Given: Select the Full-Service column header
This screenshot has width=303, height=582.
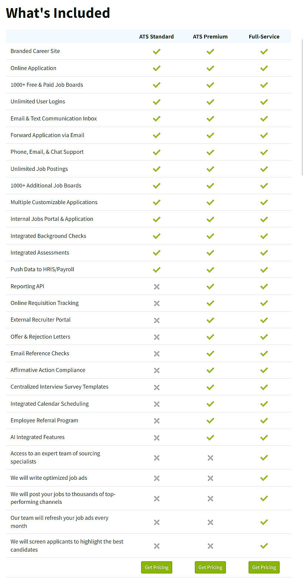Looking at the screenshot, I should 264,36.
